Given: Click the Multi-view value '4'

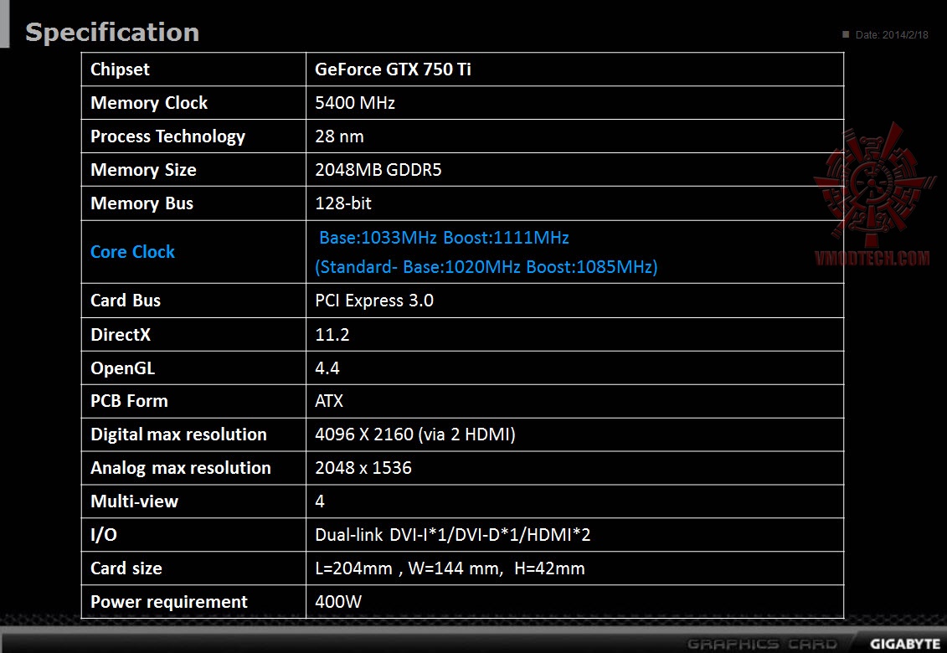Looking at the screenshot, I should pos(320,501).
